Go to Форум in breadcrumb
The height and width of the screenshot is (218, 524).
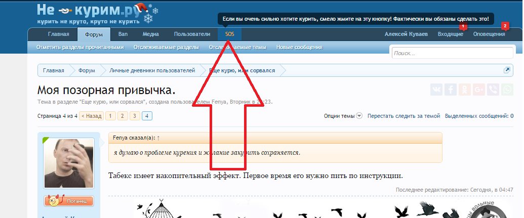coord(87,70)
